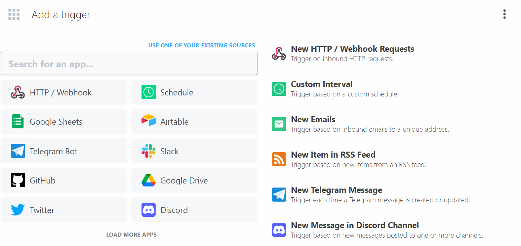
Task: Click envelope icon beside New Emails
Action: [279, 124]
